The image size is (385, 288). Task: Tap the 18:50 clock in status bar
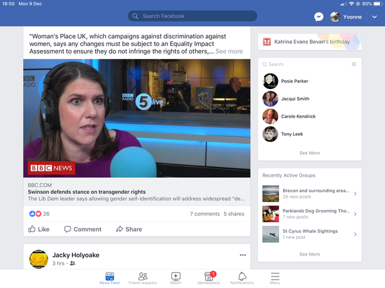8,4
